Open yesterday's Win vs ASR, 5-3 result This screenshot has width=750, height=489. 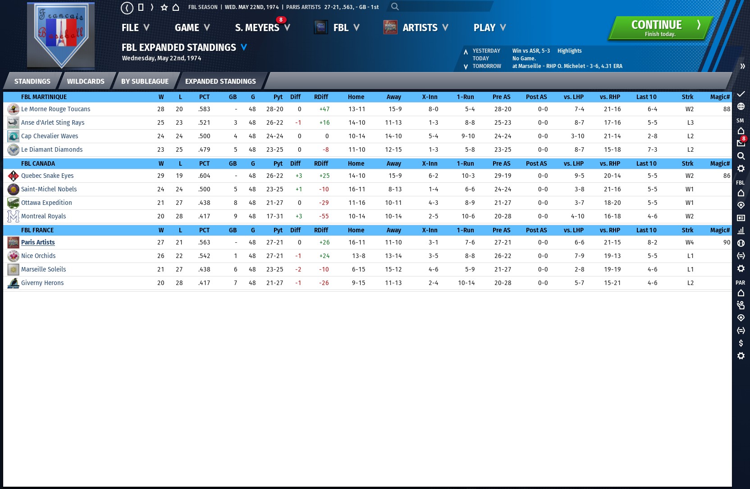click(531, 51)
